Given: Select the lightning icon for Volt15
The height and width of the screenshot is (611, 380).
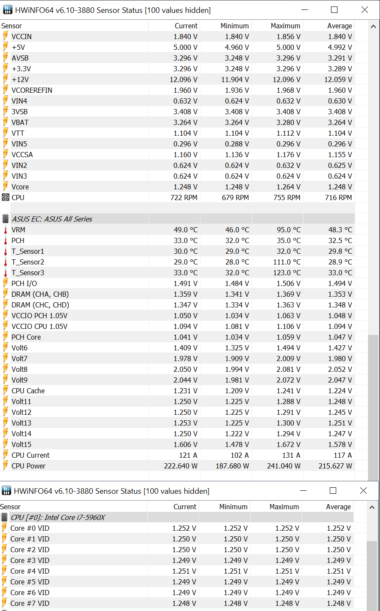Looking at the screenshot, I should point(6,444).
